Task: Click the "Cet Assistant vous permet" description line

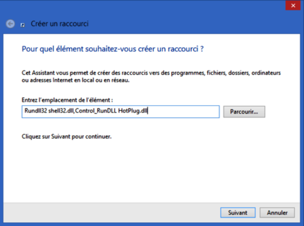Action: pos(151,73)
